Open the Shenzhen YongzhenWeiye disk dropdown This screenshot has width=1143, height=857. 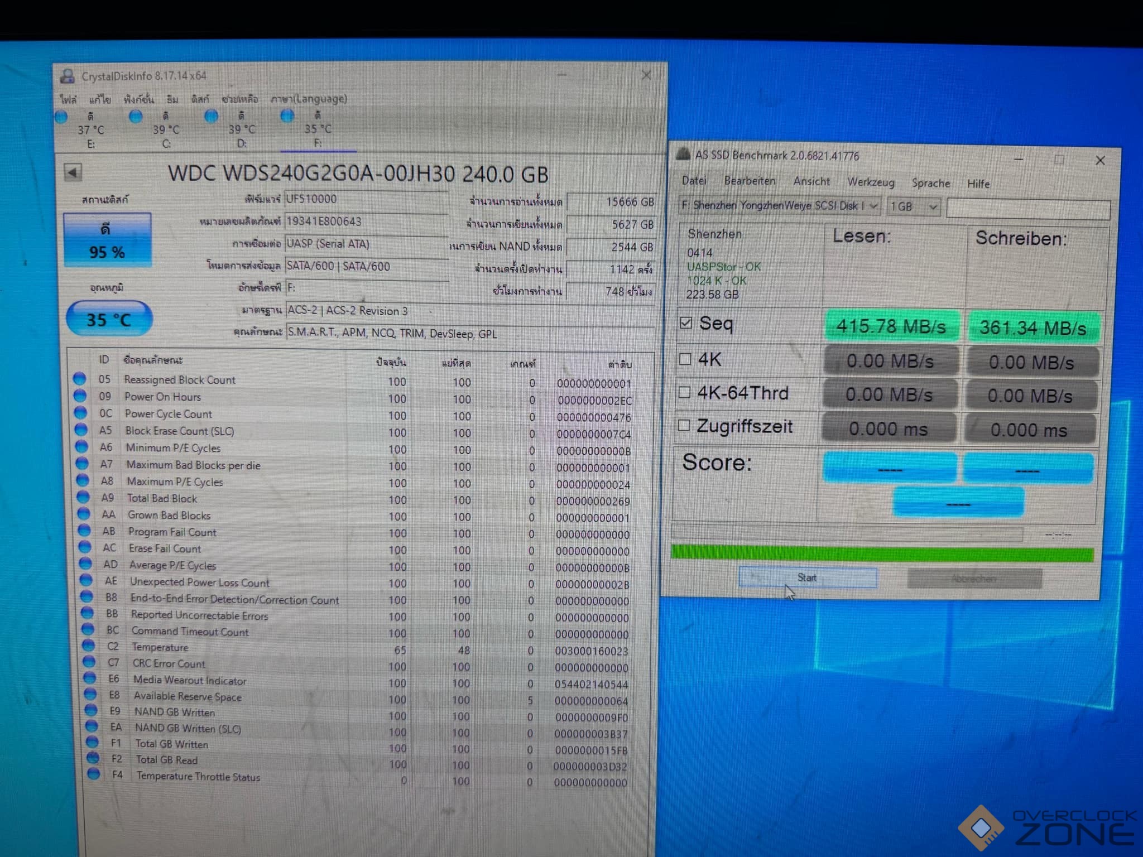click(x=780, y=206)
